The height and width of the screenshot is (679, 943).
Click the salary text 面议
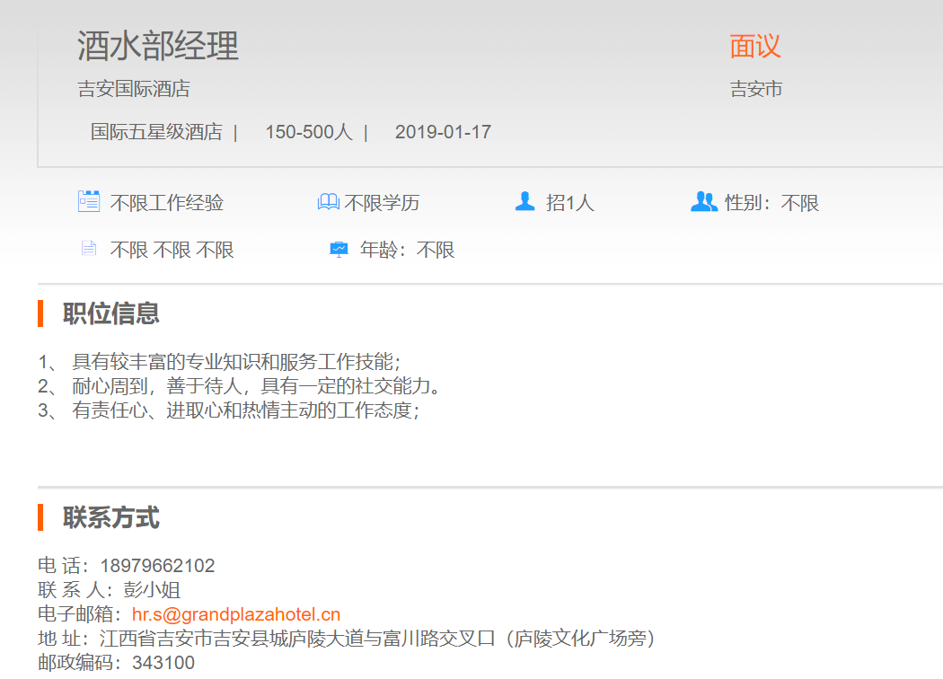point(755,47)
